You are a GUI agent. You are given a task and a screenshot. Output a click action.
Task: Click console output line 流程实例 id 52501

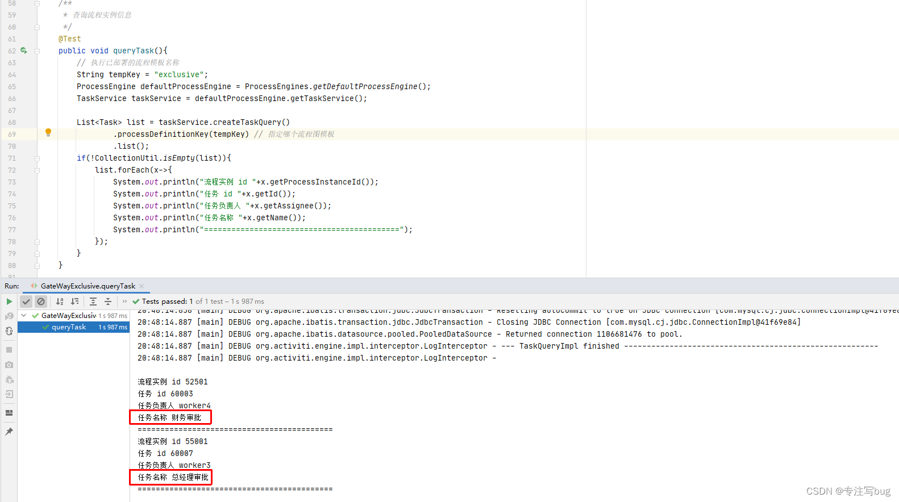(173, 382)
